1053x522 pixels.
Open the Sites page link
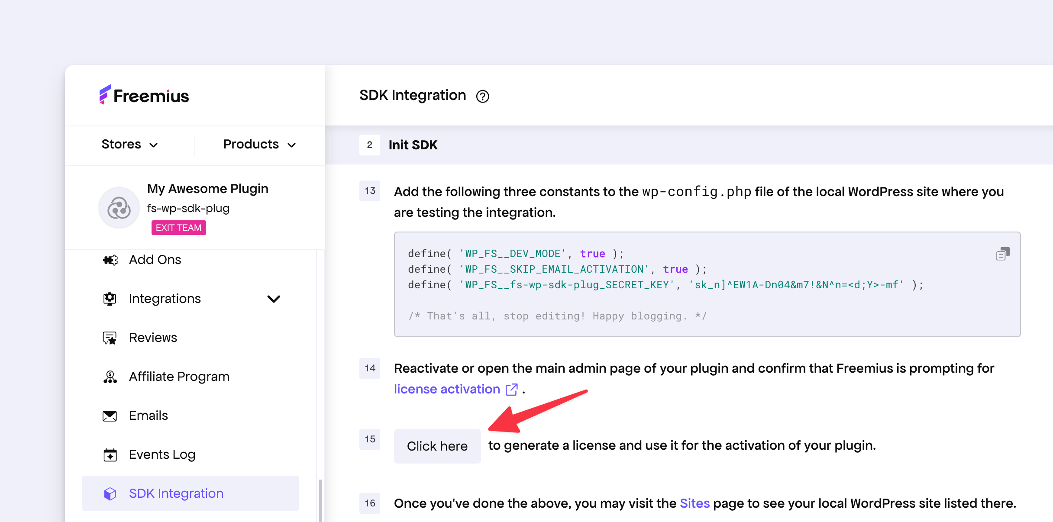click(x=694, y=503)
